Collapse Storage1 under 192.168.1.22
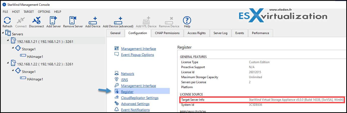The width and height of the screenshot is (347, 113). [13, 70]
